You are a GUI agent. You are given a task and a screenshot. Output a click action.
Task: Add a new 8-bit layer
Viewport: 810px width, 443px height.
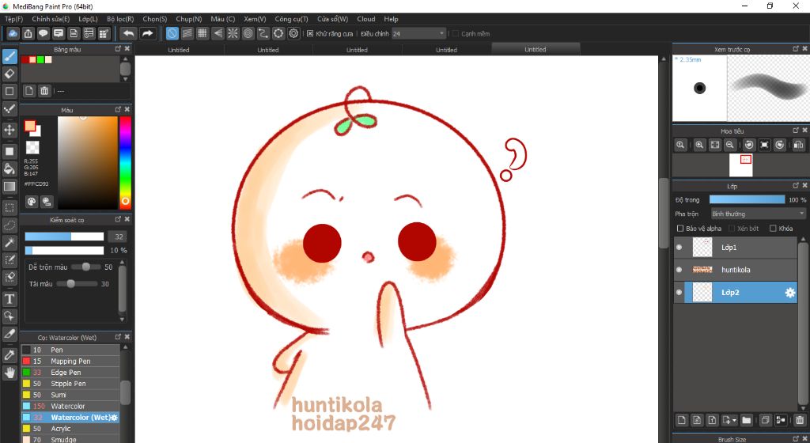697,420
